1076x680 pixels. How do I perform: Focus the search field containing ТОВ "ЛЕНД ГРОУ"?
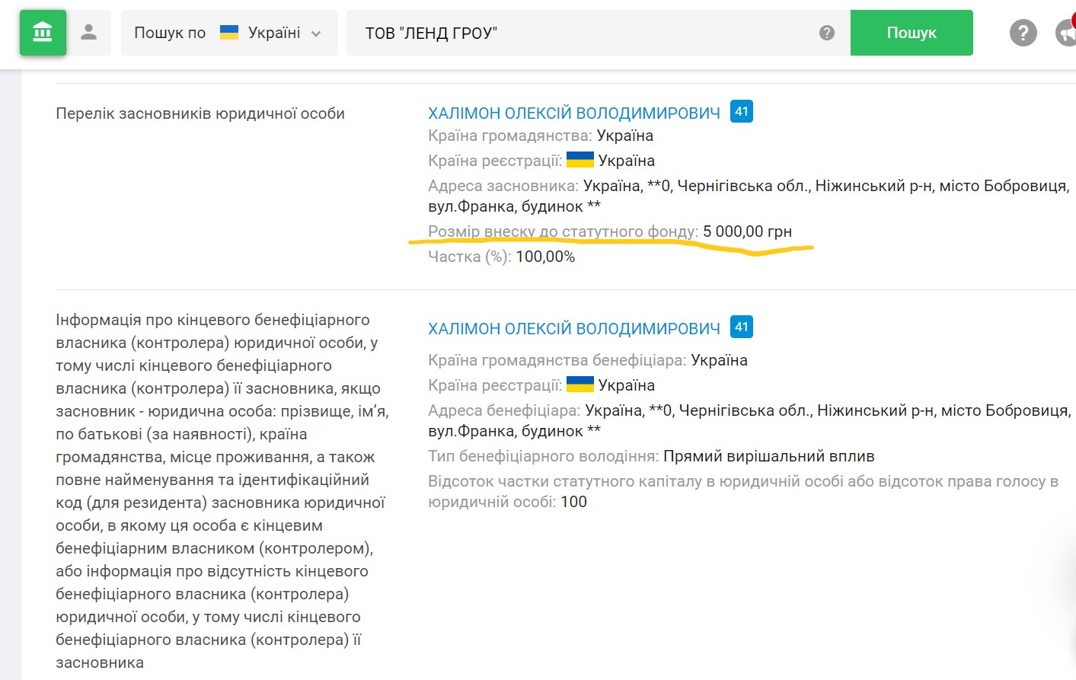pyautogui.click(x=579, y=33)
